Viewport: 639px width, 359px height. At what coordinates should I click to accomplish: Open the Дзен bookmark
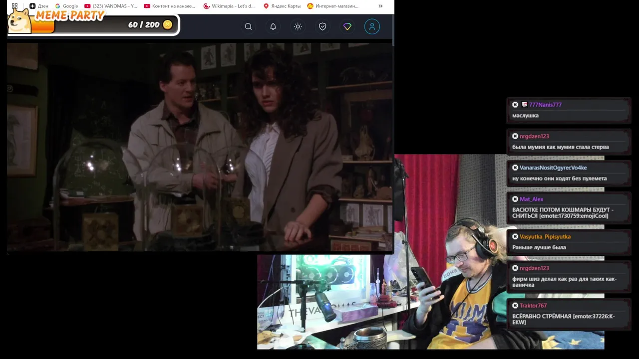tap(39, 6)
